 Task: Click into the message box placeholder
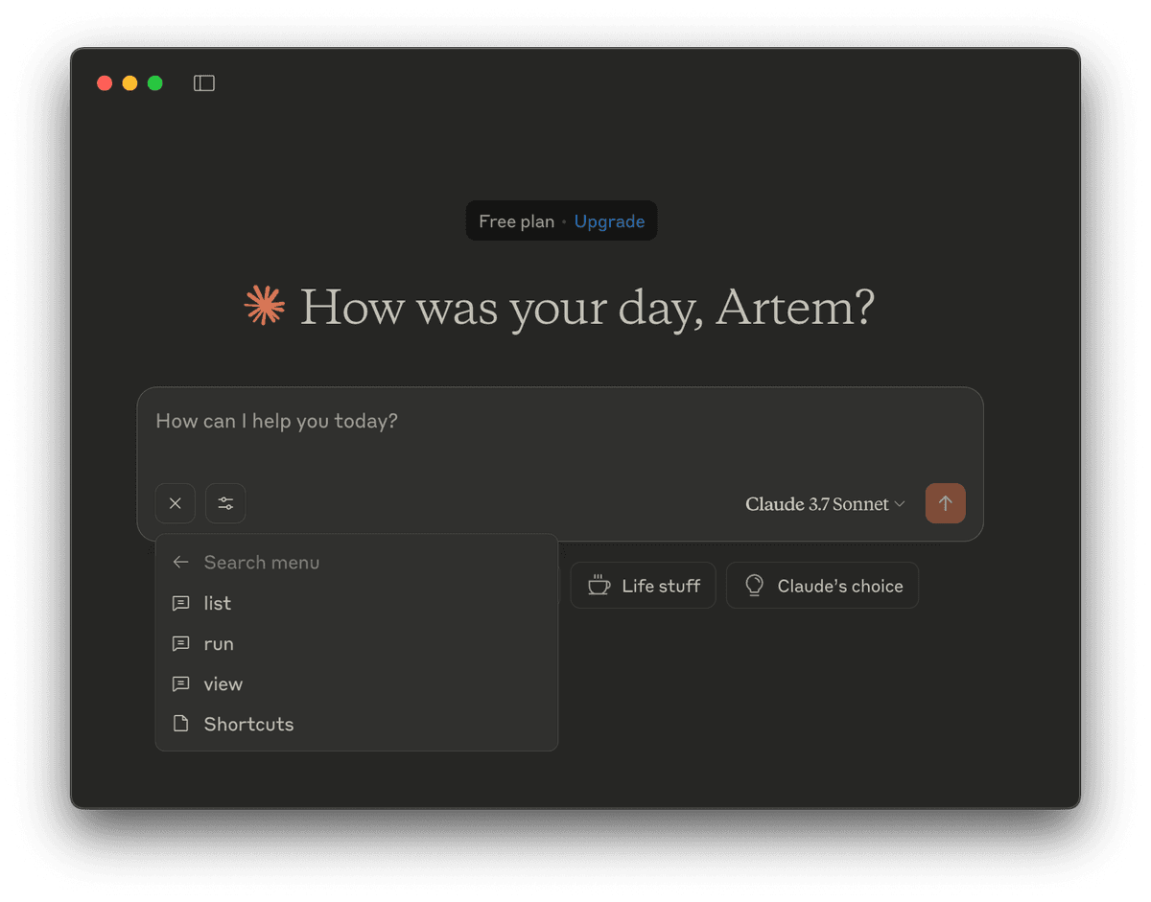coord(276,422)
